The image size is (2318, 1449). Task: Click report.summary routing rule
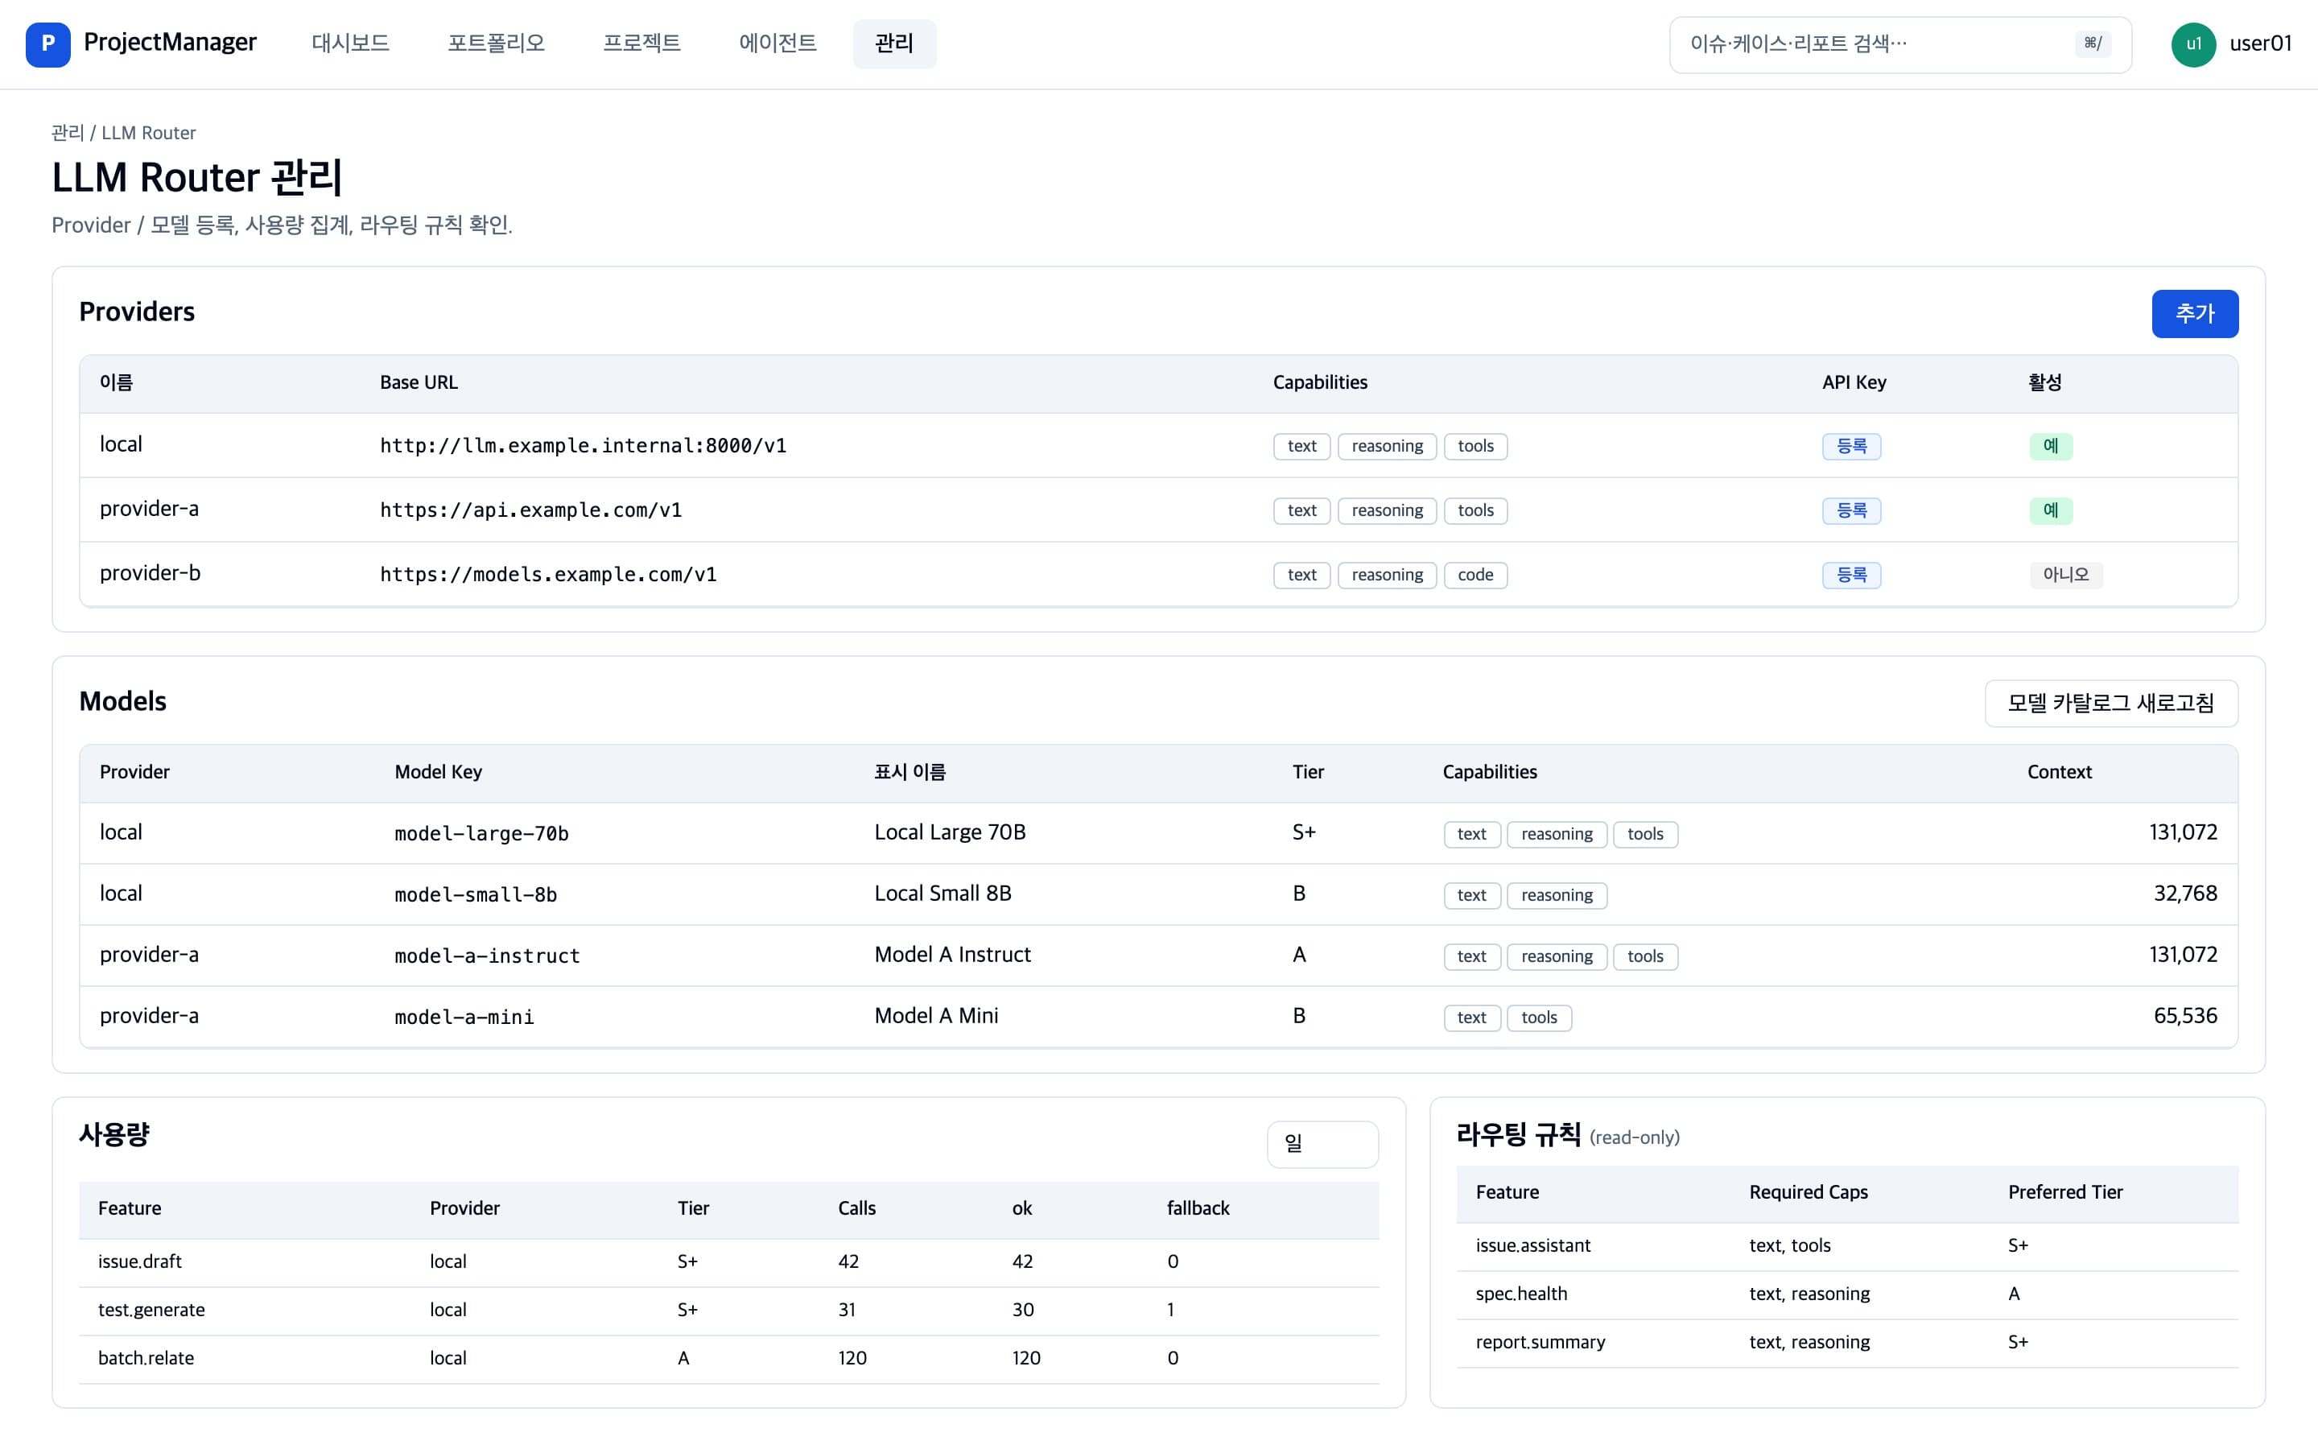click(x=1541, y=1342)
